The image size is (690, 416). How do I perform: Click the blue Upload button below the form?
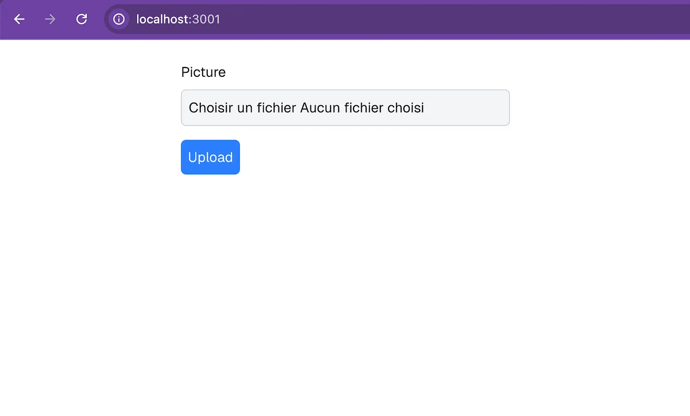[210, 157]
